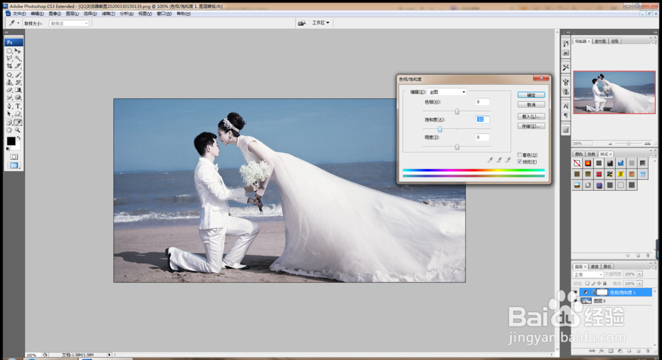Select the Zoom tool
The width and height of the screenshot is (662, 360).
point(18,130)
